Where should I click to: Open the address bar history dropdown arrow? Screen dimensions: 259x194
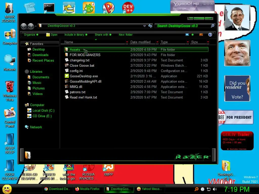click(x=144, y=26)
